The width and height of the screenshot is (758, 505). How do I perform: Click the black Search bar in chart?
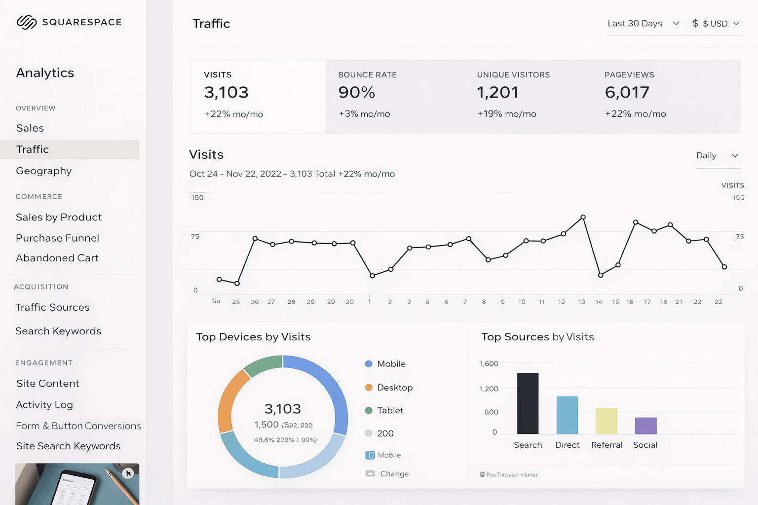click(x=528, y=403)
